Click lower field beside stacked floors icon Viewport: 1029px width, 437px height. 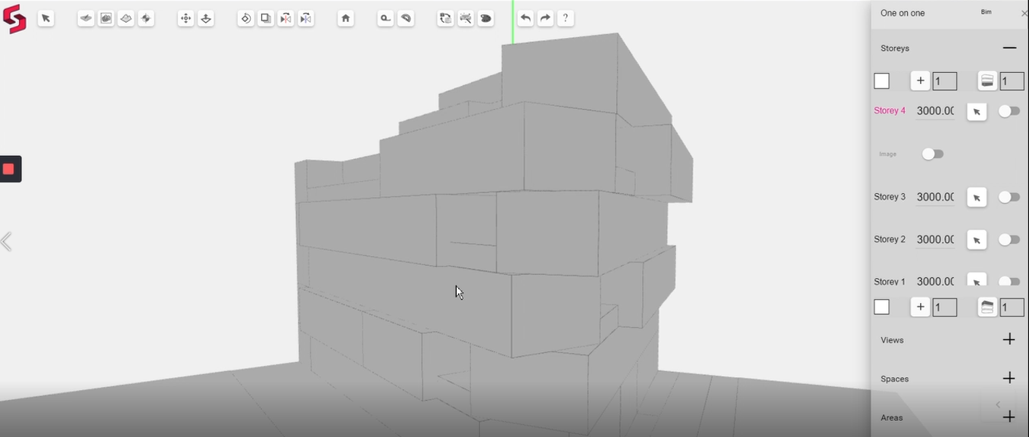[1012, 307]
